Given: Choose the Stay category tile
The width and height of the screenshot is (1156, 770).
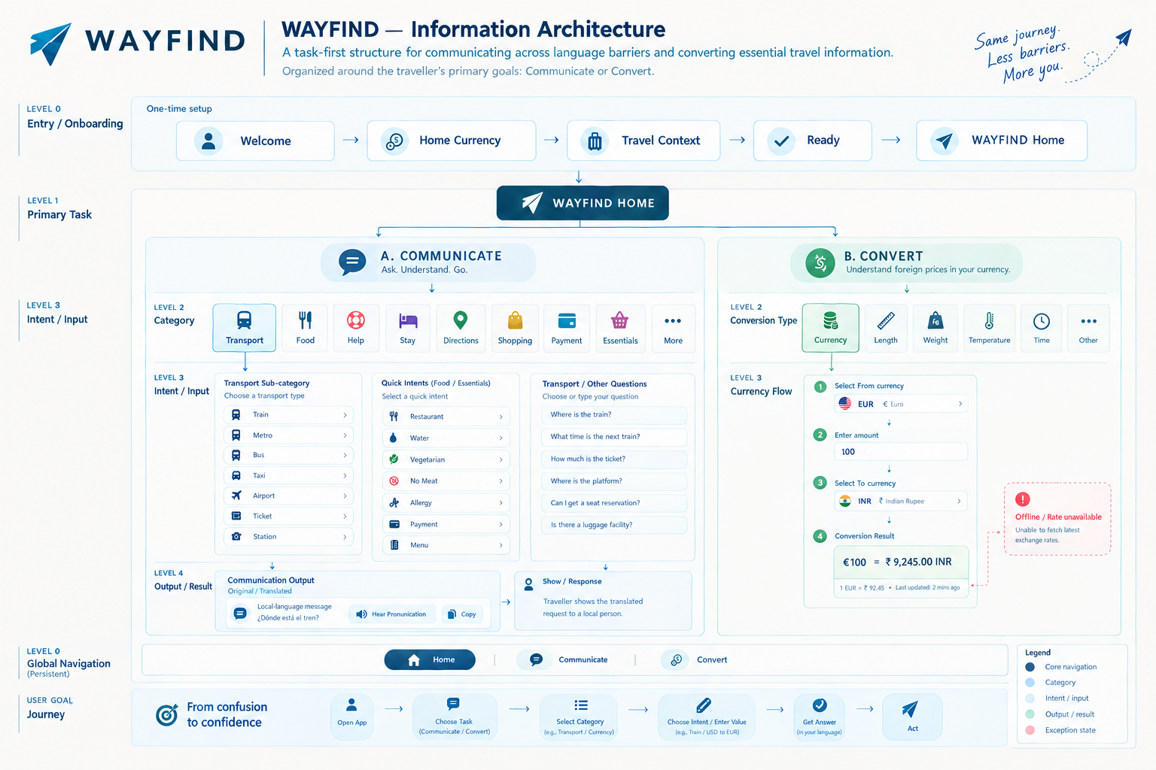Looking at the screenshot, I should click(407, 328).
